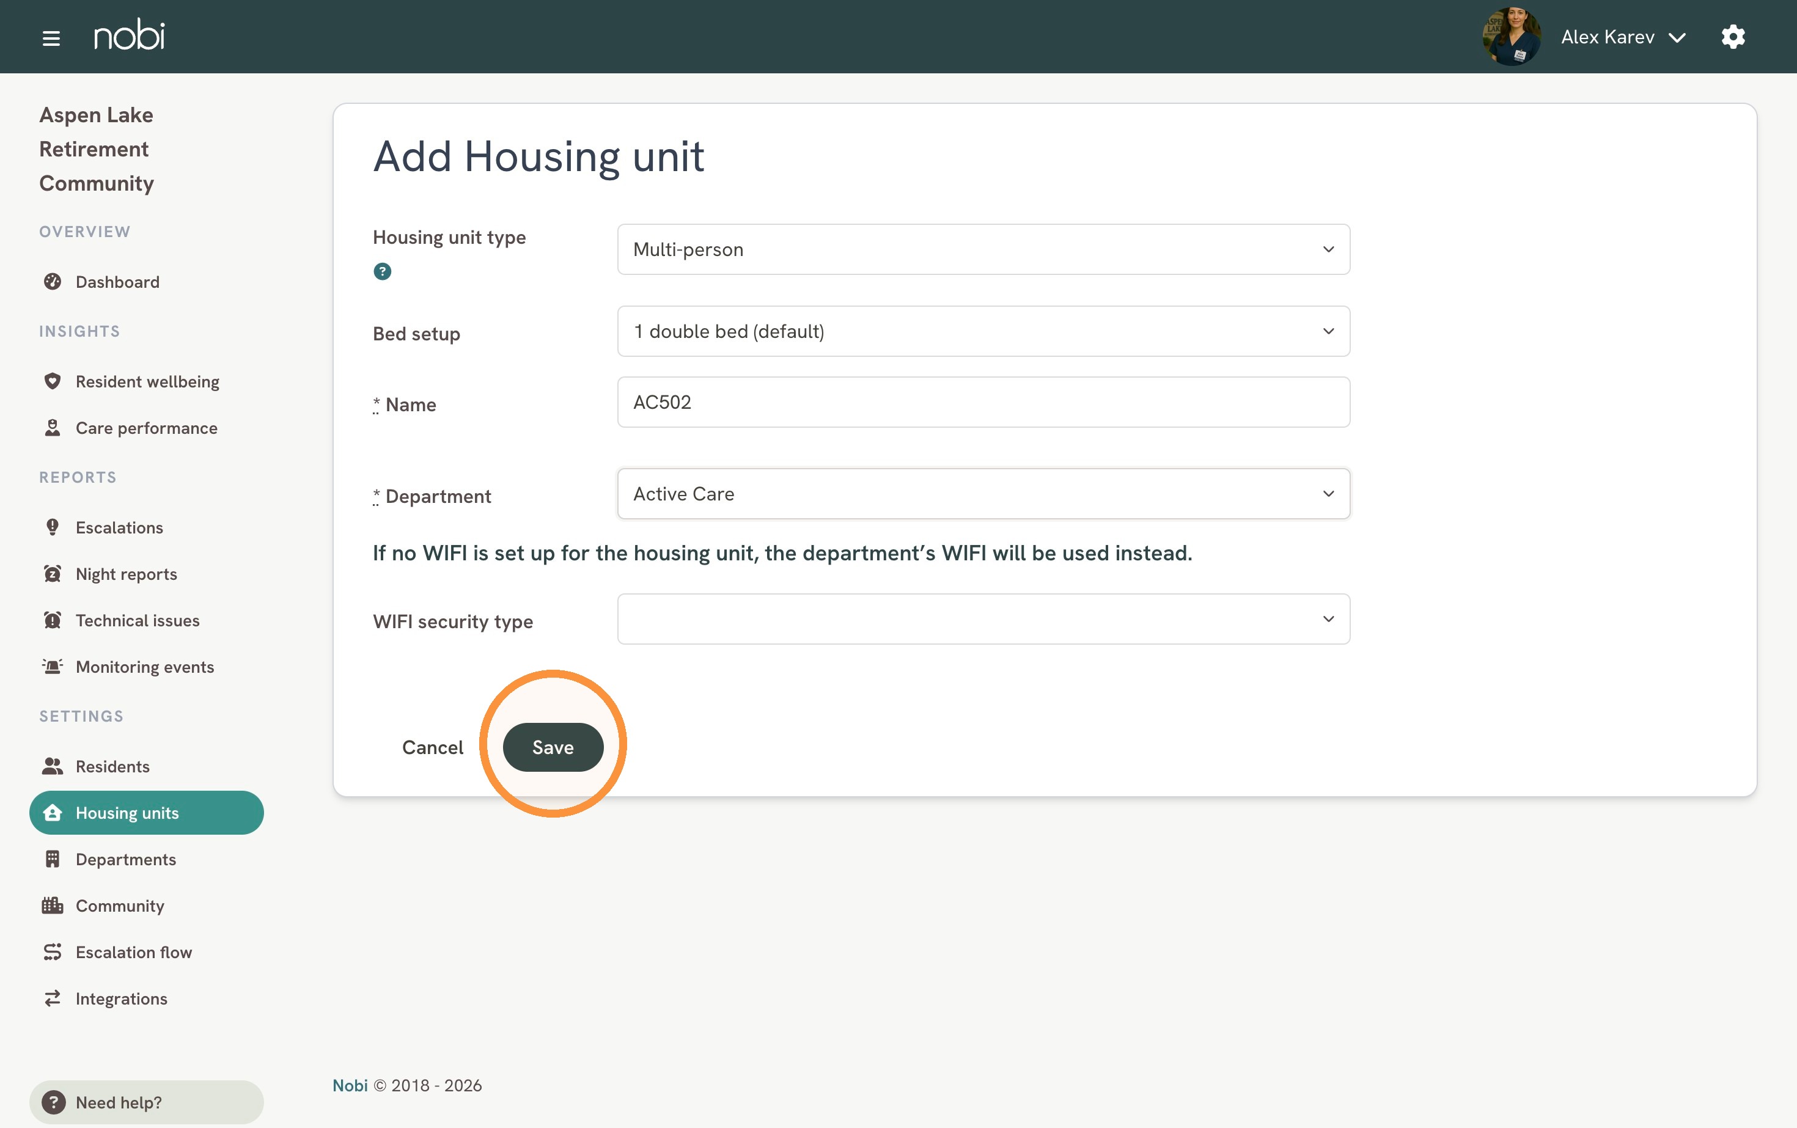This screenshot has width=1797, height=1128.
Task: Select Housing units in sidebar
Action: point(146,813)
